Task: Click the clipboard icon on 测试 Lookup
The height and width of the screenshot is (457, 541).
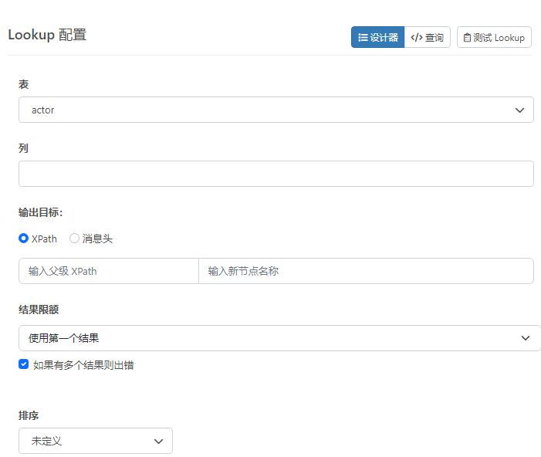Action: coord(467,38)
